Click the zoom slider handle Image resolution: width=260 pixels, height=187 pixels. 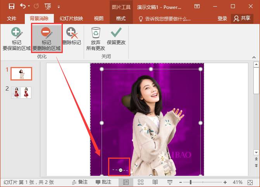(x=191, y=182)
